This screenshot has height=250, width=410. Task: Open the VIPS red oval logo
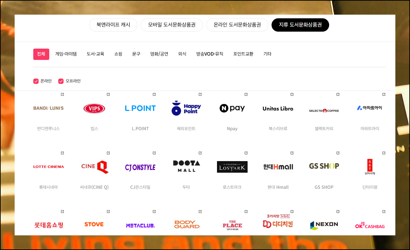coord(94,108)
